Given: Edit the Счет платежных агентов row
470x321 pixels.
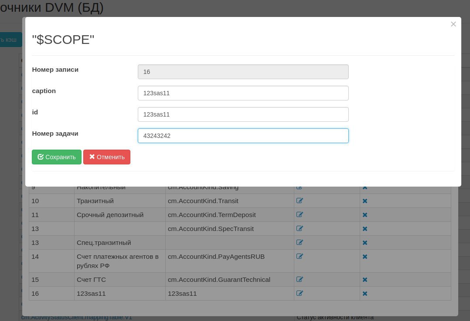Looking at the screenshot, I should click(x=300, y=257).
